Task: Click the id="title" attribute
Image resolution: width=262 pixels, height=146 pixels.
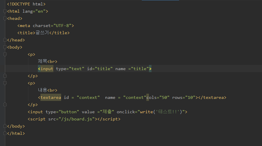Action: click(100, 69)
